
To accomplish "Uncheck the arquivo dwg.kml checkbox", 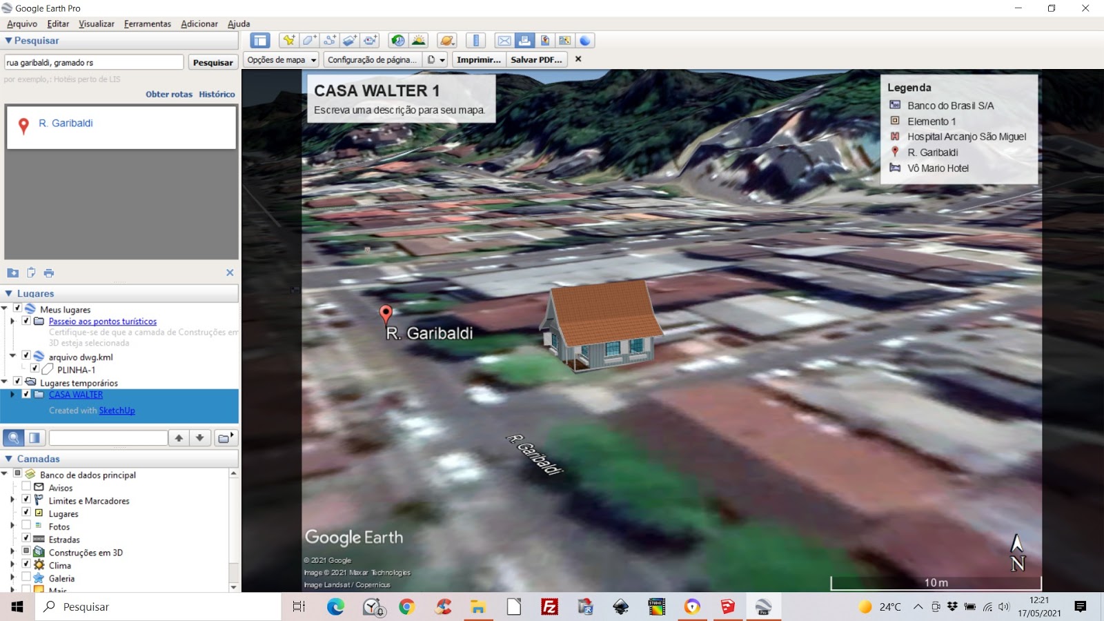I will pos(26,355).
